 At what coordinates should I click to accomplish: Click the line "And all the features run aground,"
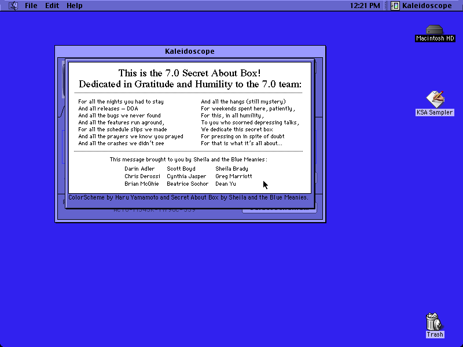122,123
